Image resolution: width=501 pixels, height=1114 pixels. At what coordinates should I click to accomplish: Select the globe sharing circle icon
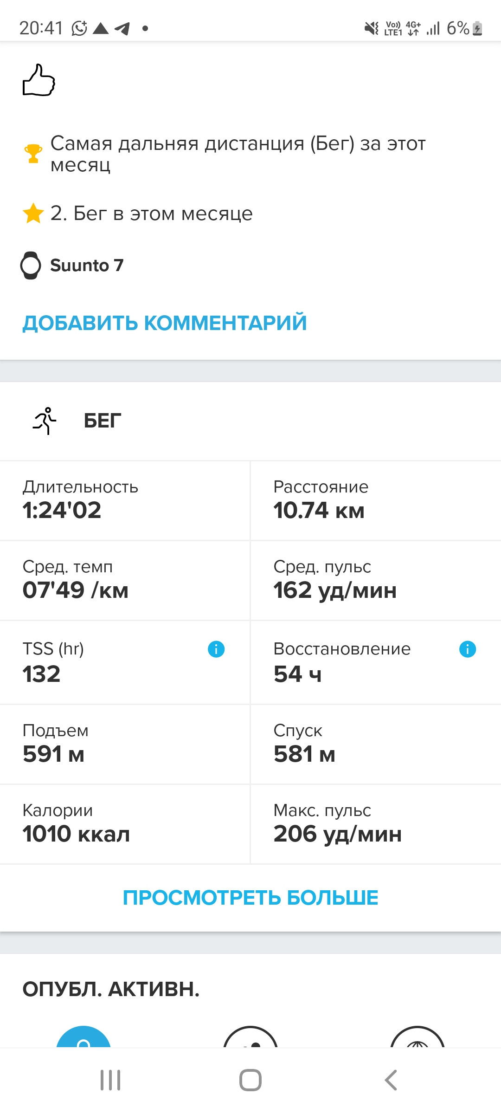417,1037
